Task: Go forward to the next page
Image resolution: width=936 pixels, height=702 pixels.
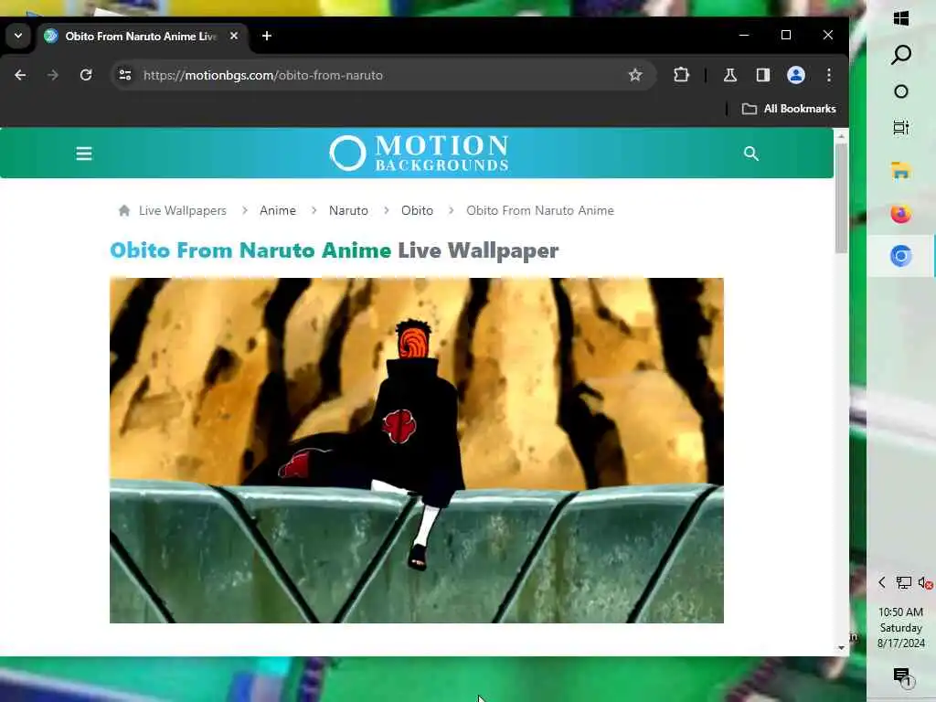Action: click(x=53, y=75)
